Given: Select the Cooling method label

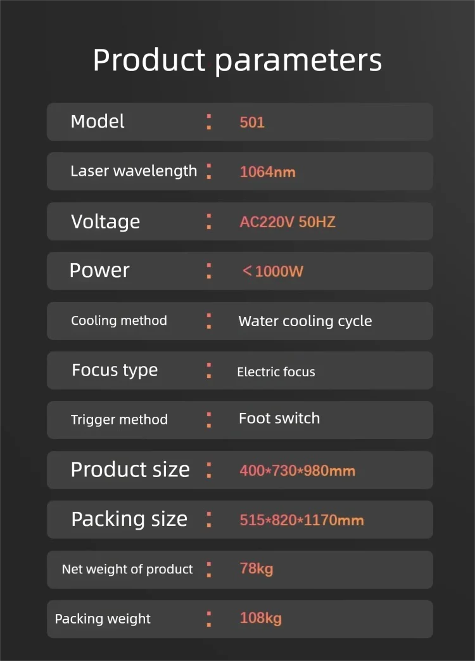Looking at the screenshot, I should click(x=119, y=320).
